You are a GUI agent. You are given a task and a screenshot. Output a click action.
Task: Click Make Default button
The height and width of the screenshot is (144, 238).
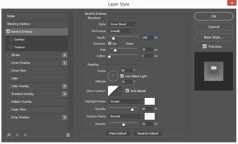click(118, 134)
